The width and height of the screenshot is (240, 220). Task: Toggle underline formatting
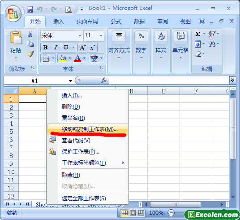[x=66, y=48]
